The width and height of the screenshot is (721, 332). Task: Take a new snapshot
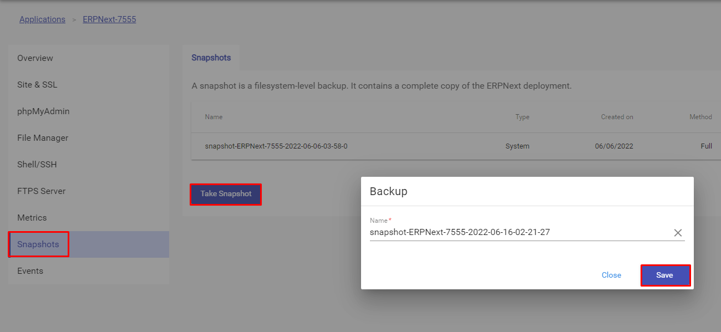pos(226,194)
